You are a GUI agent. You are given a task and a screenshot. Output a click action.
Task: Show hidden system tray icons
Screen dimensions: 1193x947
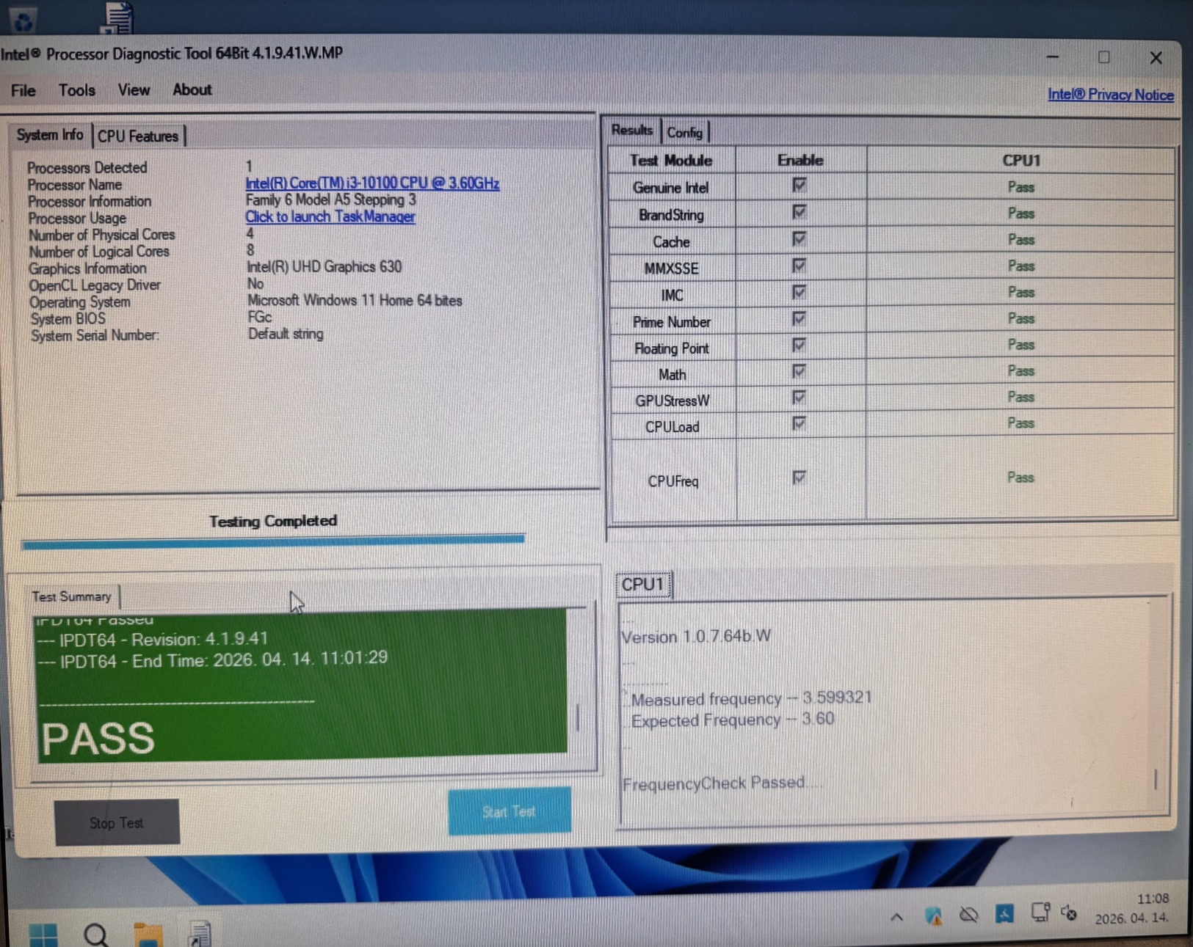[x=896, y=916]
